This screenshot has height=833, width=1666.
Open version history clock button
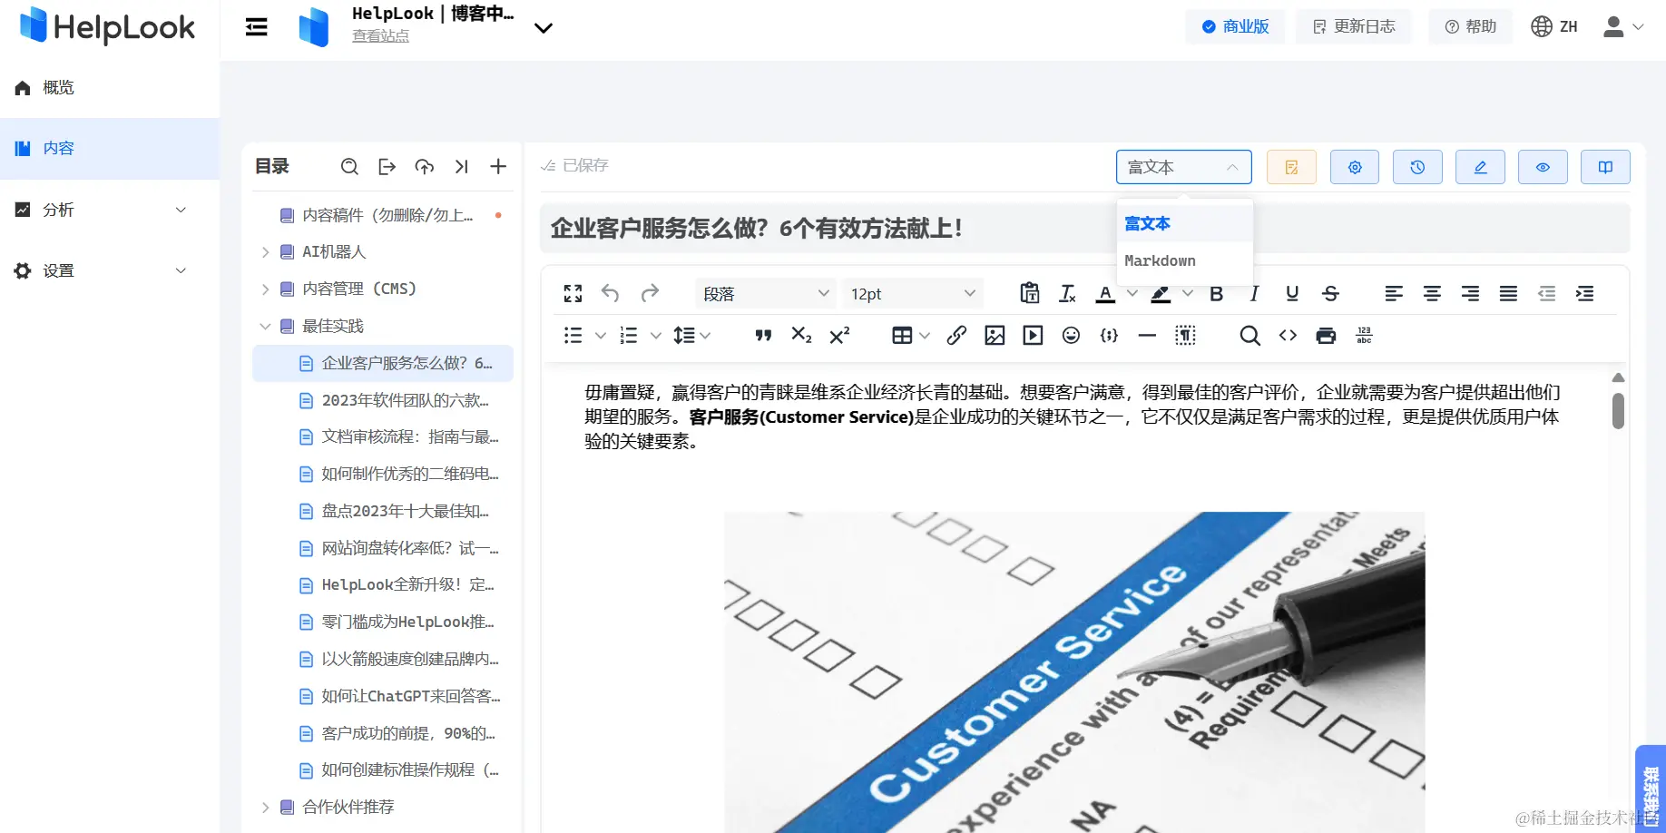tap(1417, 167)
